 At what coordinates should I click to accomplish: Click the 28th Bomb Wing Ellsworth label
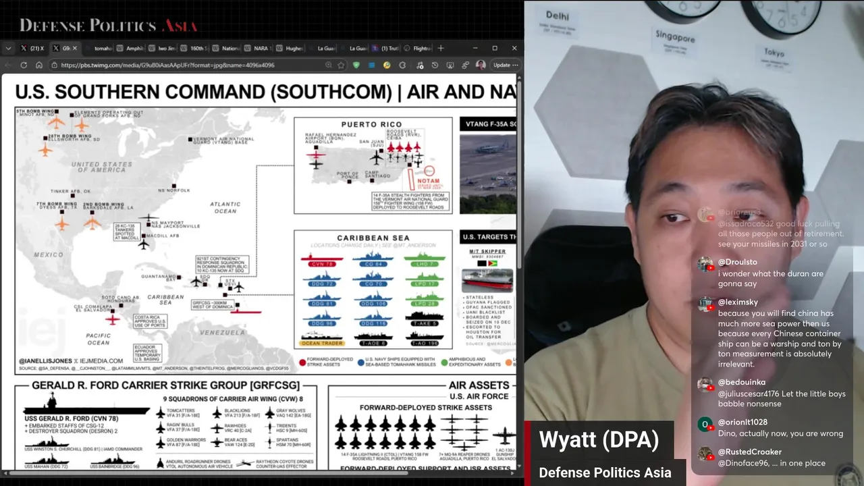73,138
